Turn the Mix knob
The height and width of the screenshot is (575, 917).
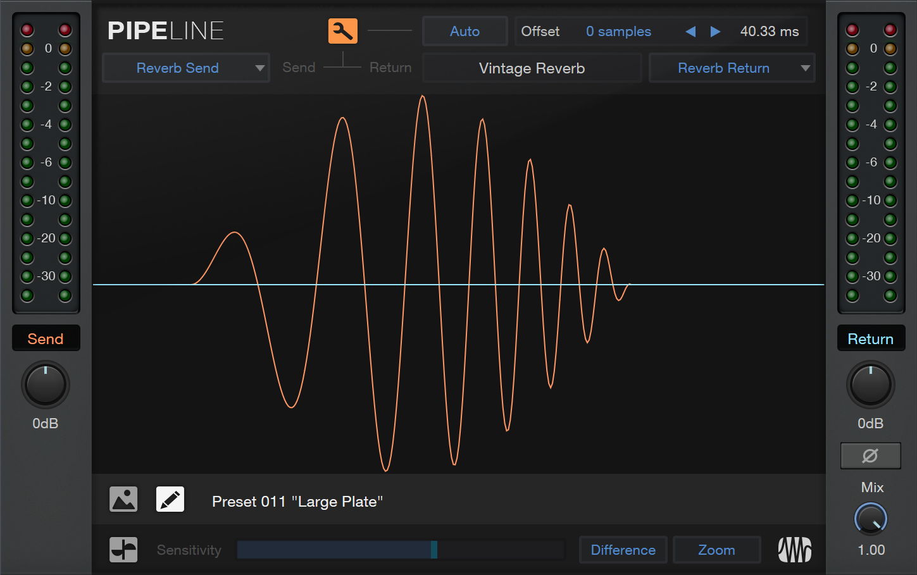pyautogui.click(x=871, y=519)
